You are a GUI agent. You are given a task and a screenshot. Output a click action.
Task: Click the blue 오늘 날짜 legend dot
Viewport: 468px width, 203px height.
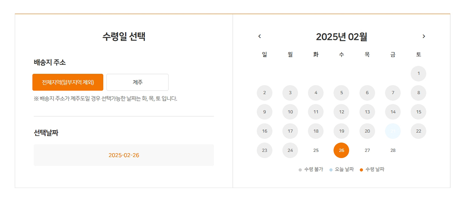[331, 170]
